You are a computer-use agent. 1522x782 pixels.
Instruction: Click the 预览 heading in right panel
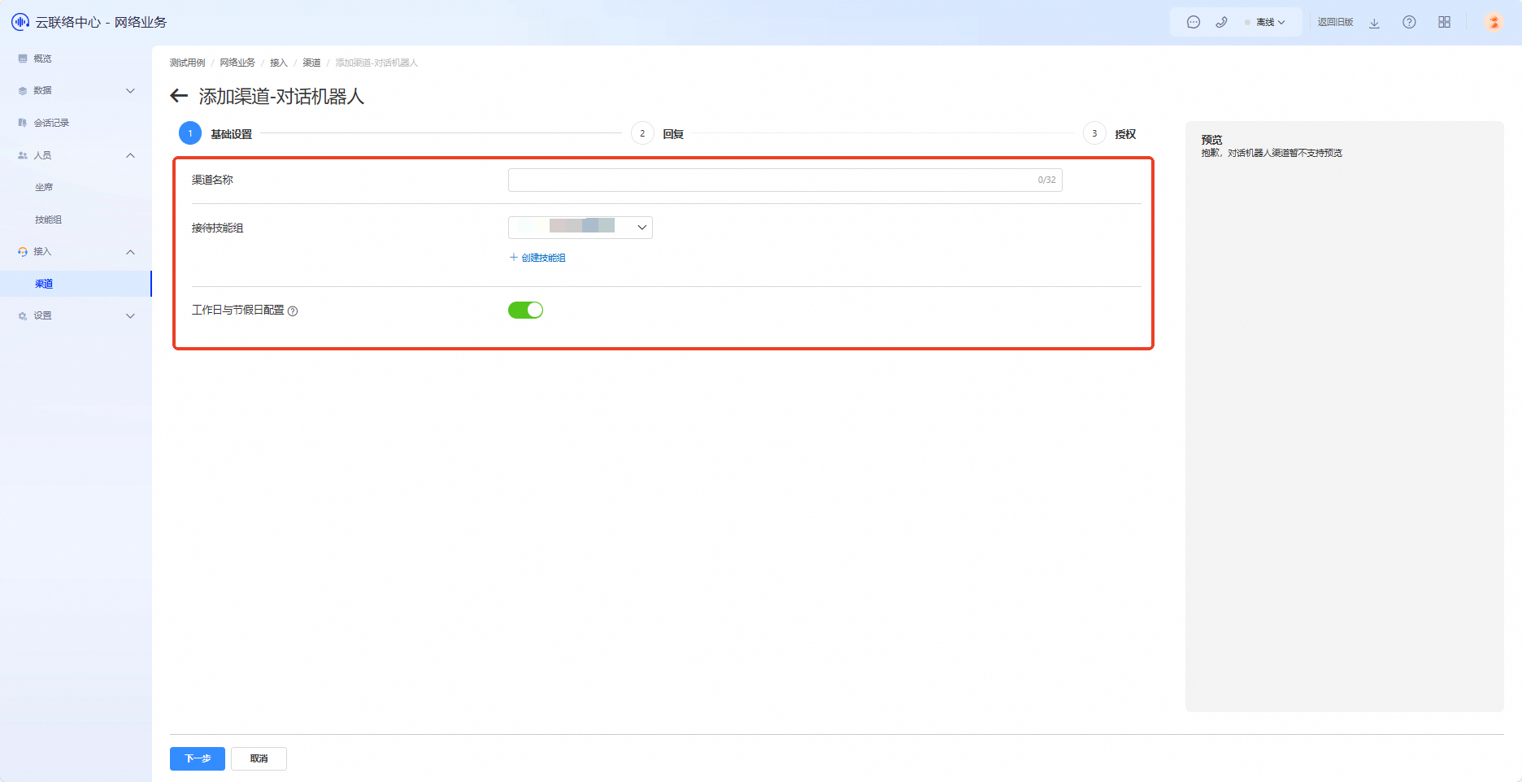point(1211,140)
